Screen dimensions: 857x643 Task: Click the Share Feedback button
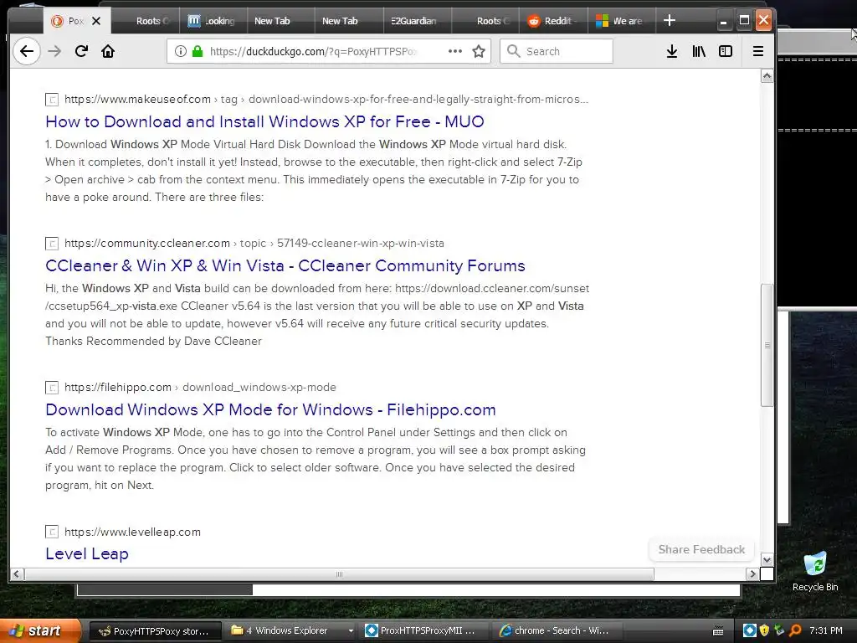(x=701, y=549)
